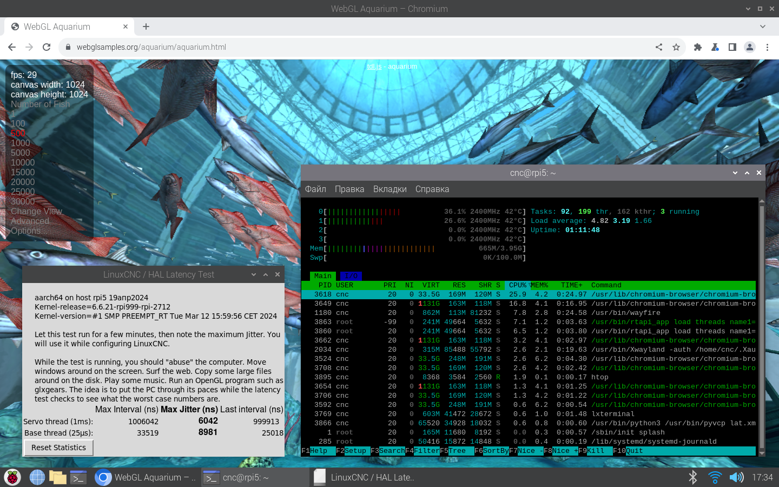Sort htop by MEM% column header
779x487 pixels.
coord(539,285)
